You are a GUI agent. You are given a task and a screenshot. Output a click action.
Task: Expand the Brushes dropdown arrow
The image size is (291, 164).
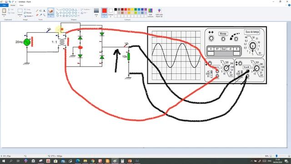pos(50,16)
